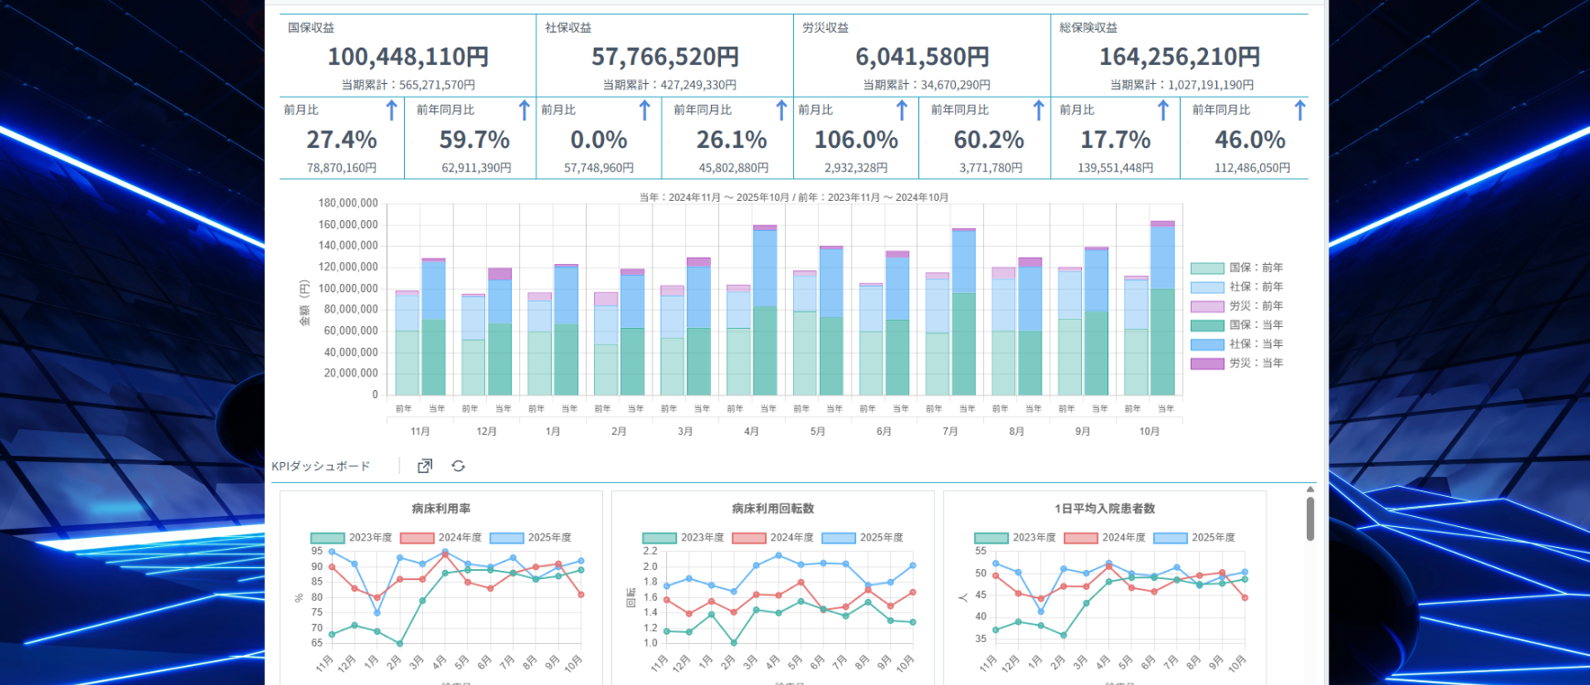
Task: Click scroll-up arrow on KPI panel scrollbar
Action: click(x=1309, y=490)
